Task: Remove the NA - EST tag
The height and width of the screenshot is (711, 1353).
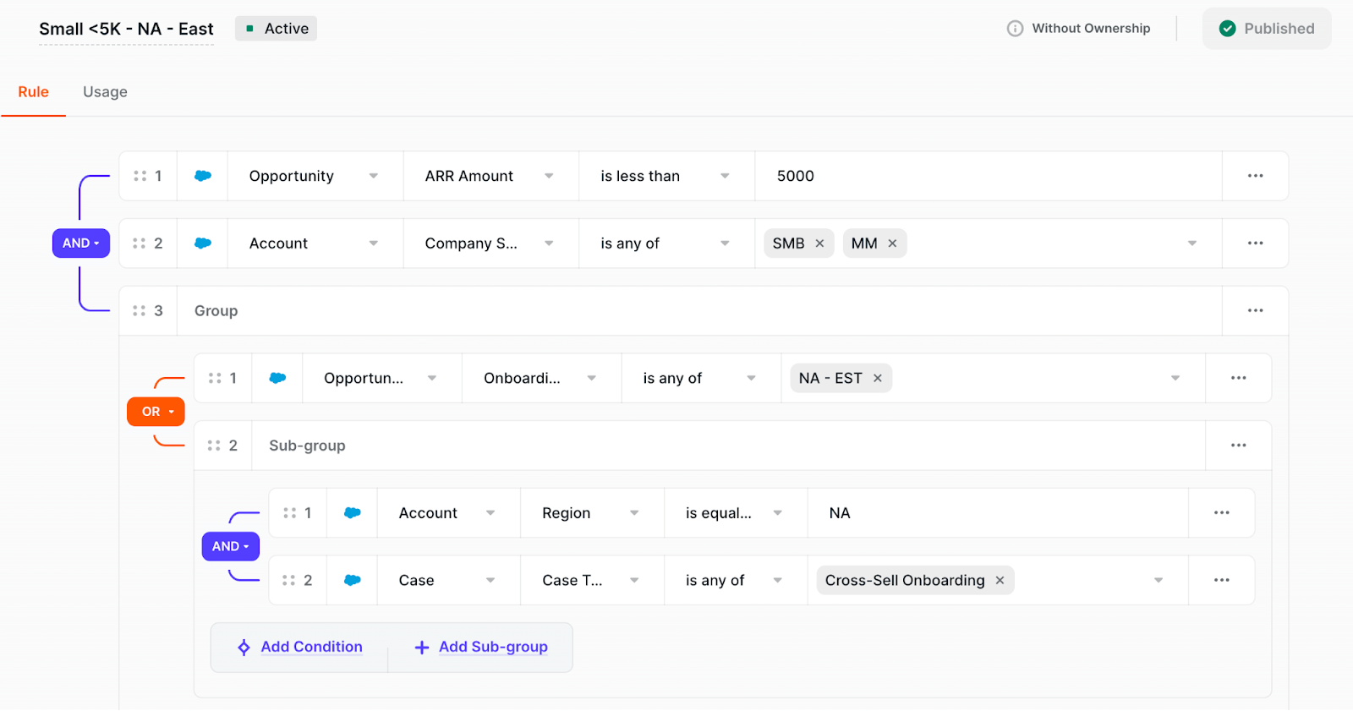Action: [x=878, y=378]
